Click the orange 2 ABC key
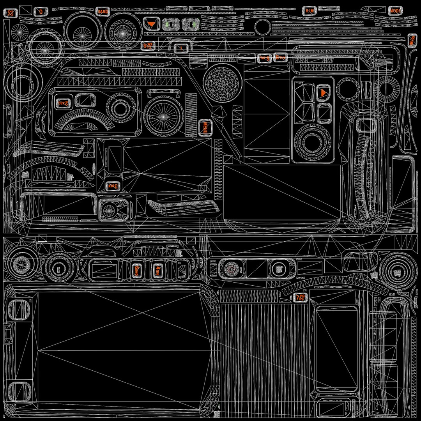 pos(63,103)
